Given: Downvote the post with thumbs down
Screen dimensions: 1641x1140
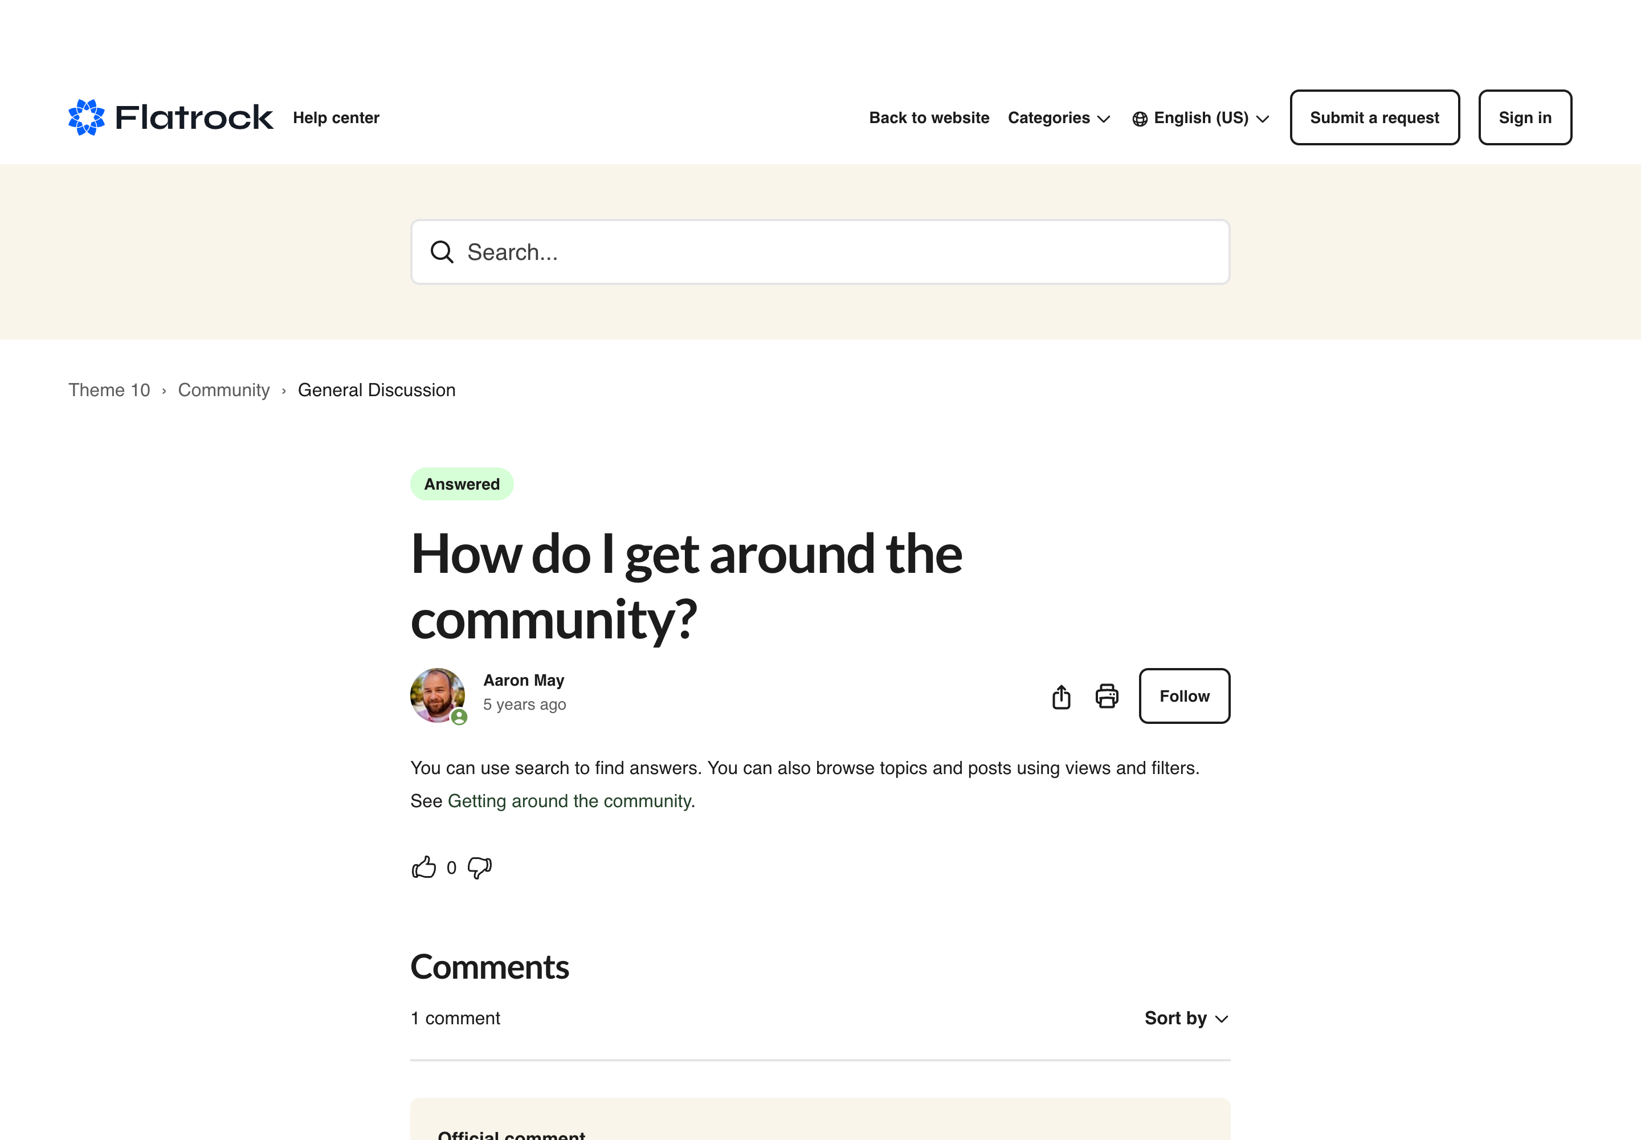Looking at the screenshot, I should tap(480, 867).
